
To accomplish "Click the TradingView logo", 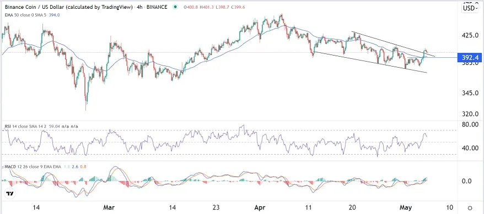I will 10,194.
